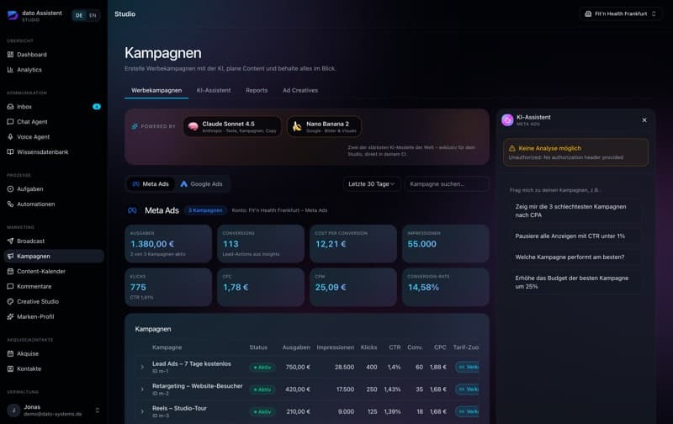Choose Erhöhe das Budget der besten Kampagne

(575, 282)
